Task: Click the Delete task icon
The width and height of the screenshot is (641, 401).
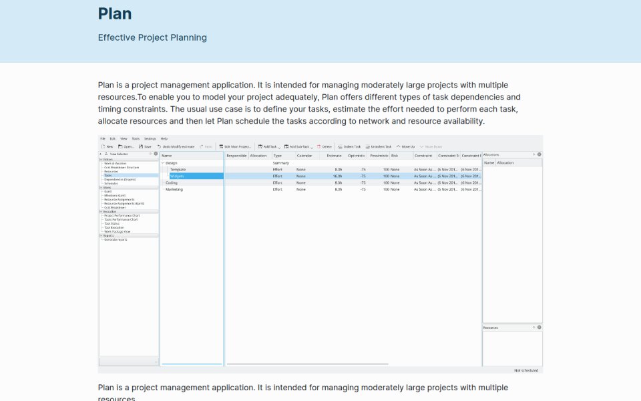Action: (319, 146)
